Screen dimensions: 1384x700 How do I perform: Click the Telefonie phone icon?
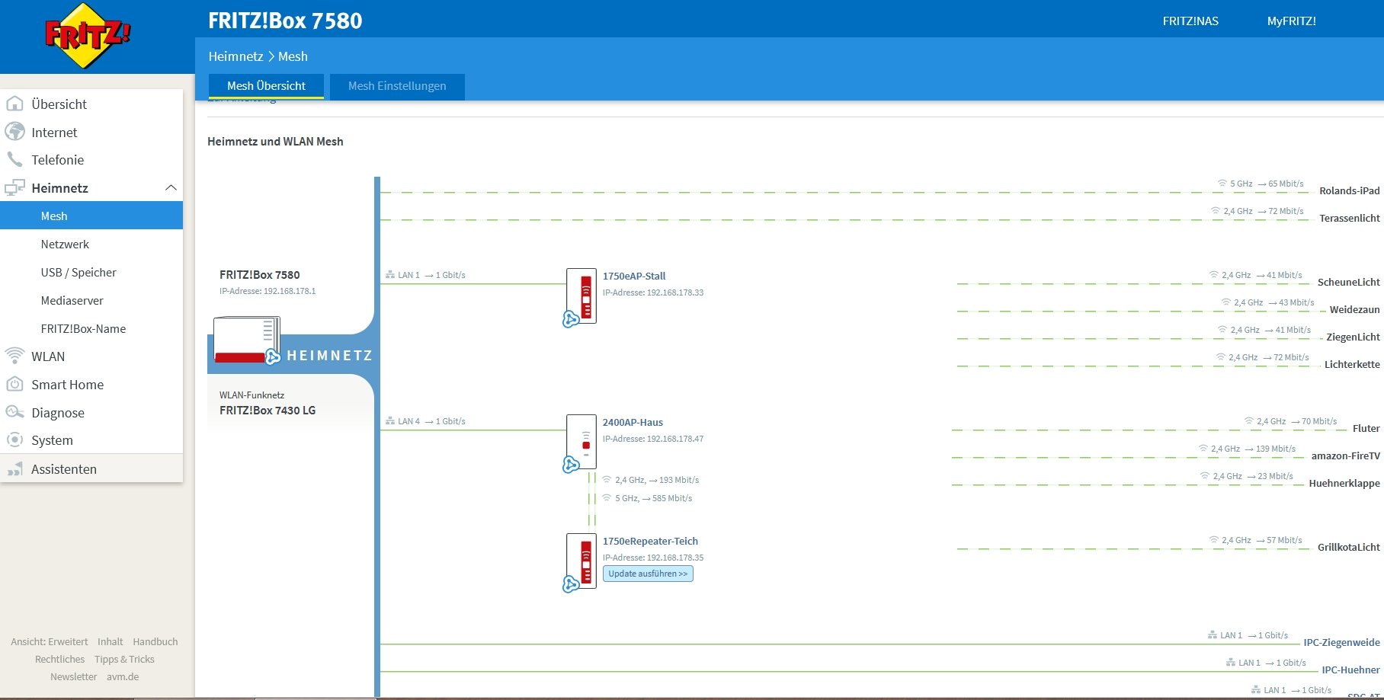click(14, 159)
